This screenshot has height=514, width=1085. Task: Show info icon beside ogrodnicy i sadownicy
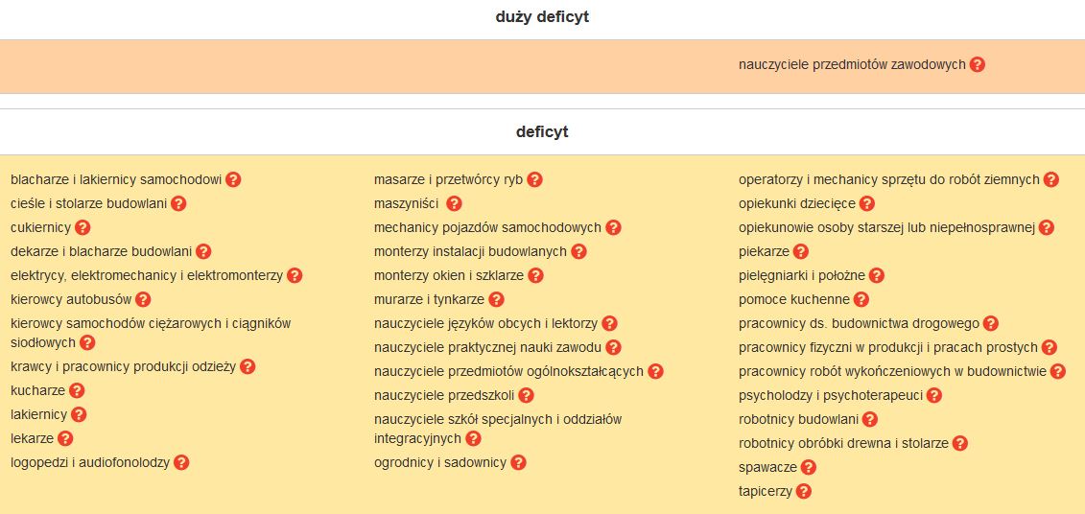(518, 463)
